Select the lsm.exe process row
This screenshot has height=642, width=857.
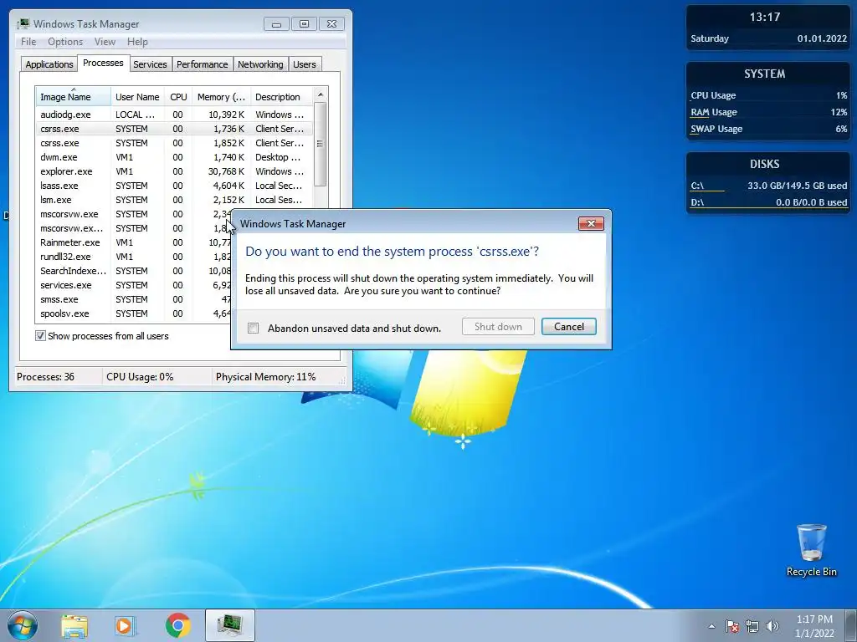[x=174, y=200]
